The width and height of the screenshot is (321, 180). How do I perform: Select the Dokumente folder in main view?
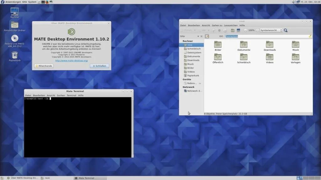[x=244, y=46]
